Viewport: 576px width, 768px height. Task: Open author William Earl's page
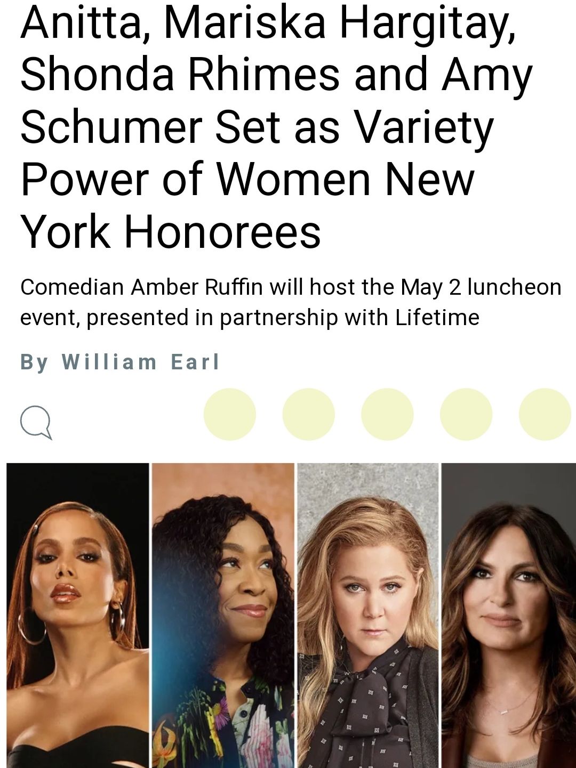coord(141,362)
